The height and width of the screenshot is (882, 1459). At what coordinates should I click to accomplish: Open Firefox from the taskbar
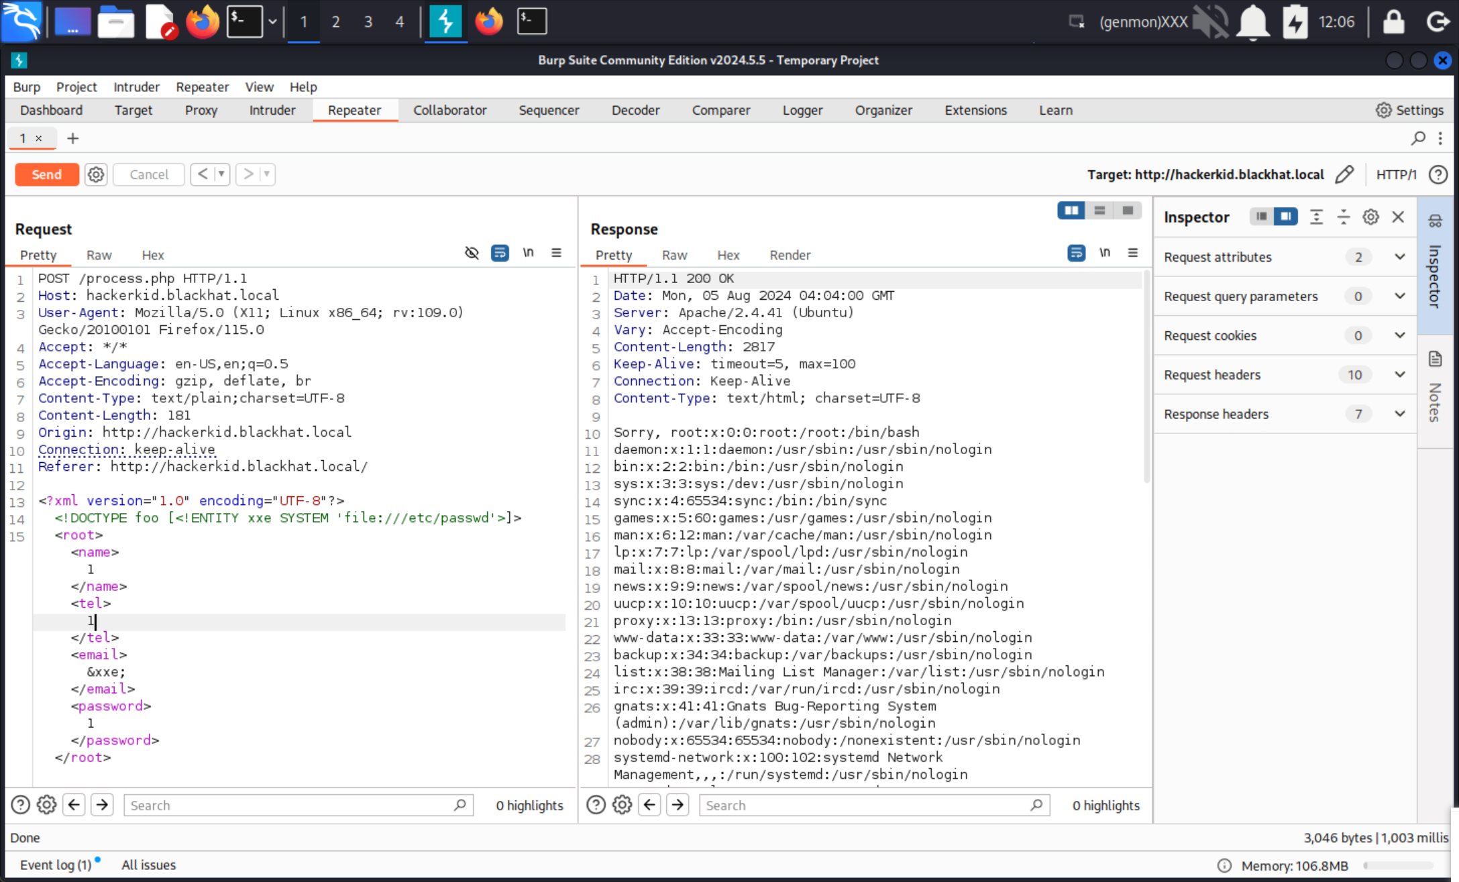[202, 21]
